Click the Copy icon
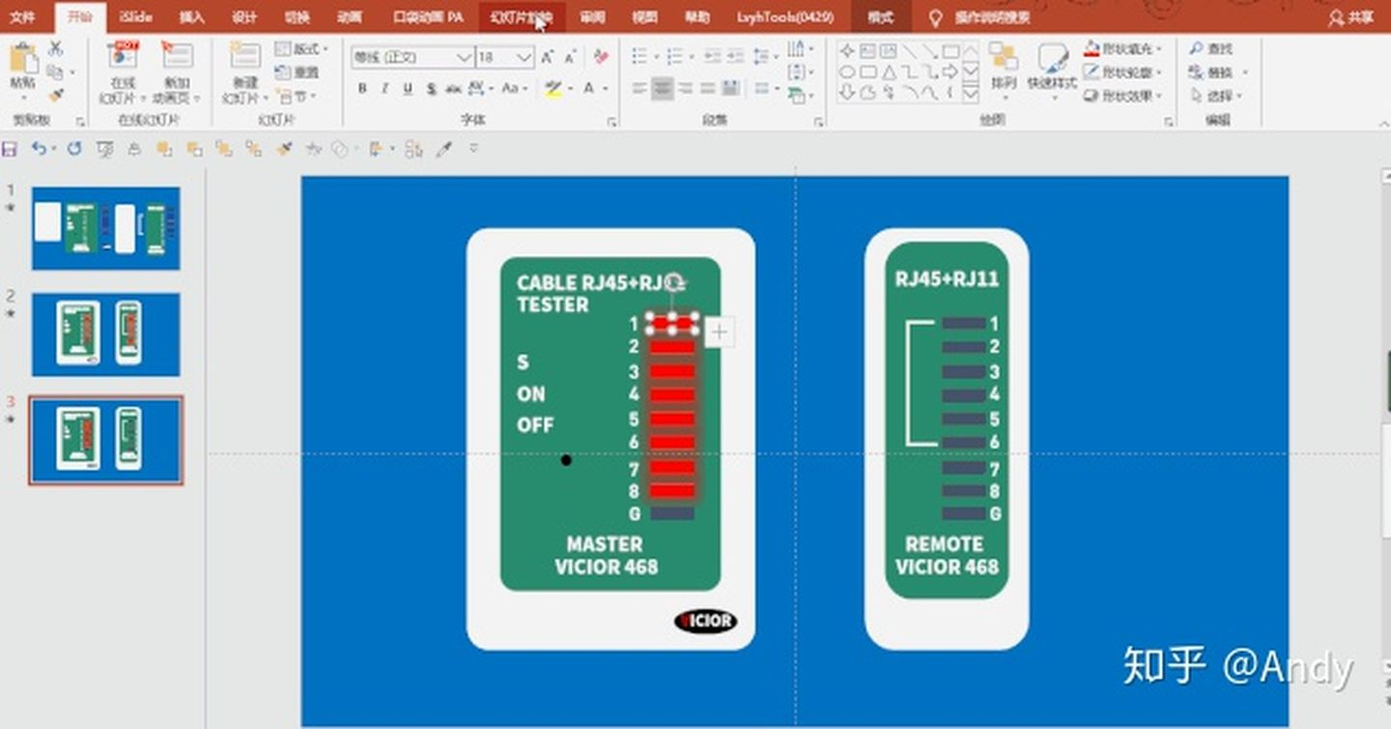The image size is (1391, 729). (55, 71)
